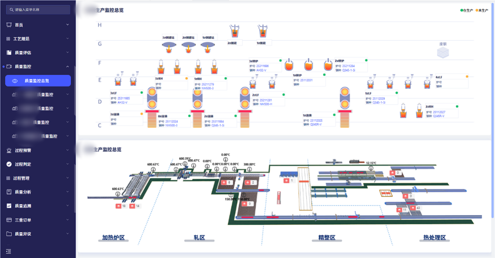The width and height of the screenshot is (495, 258).
Task: Click the 3#倒罐站 ladle station icon
Action: [169, 46]
